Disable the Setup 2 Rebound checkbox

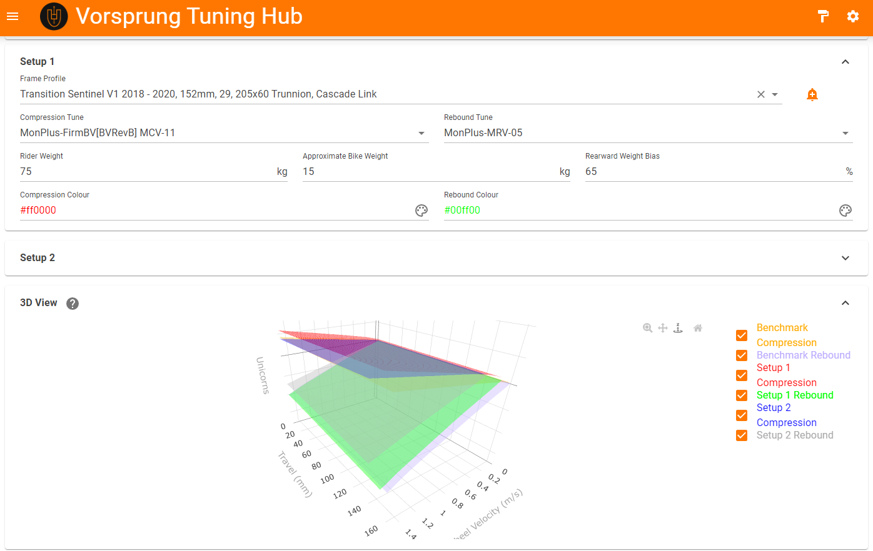(x=742, y=435)
